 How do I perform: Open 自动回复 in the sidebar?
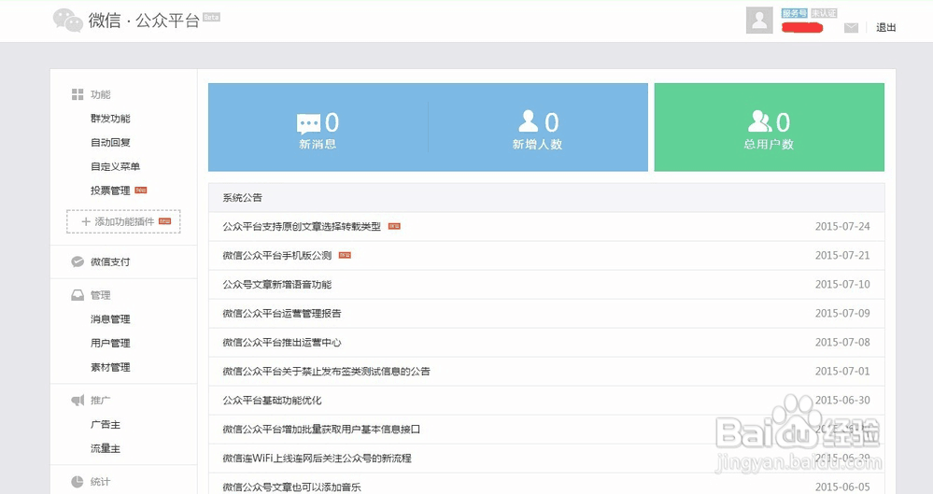pyautogui.click(x=110, y=142)
